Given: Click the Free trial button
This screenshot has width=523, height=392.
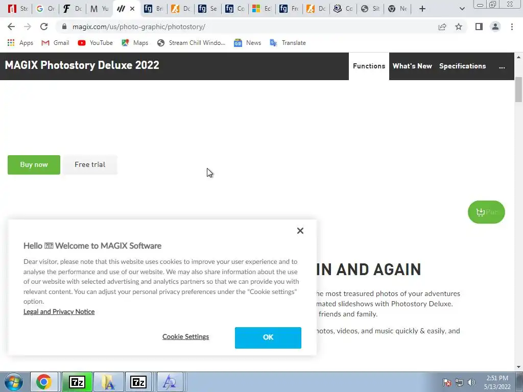Looking at the screenshot, I should point(90,165).
